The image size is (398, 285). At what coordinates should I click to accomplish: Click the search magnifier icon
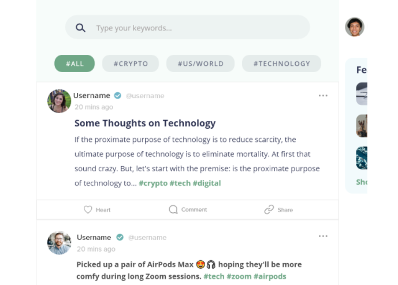tap(81, 28)
